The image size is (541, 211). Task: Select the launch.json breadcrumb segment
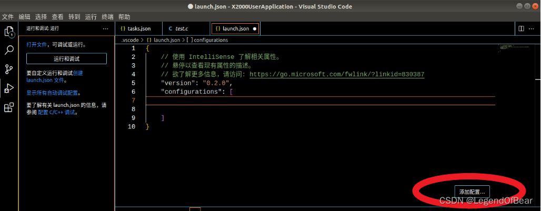coord(163,40)
